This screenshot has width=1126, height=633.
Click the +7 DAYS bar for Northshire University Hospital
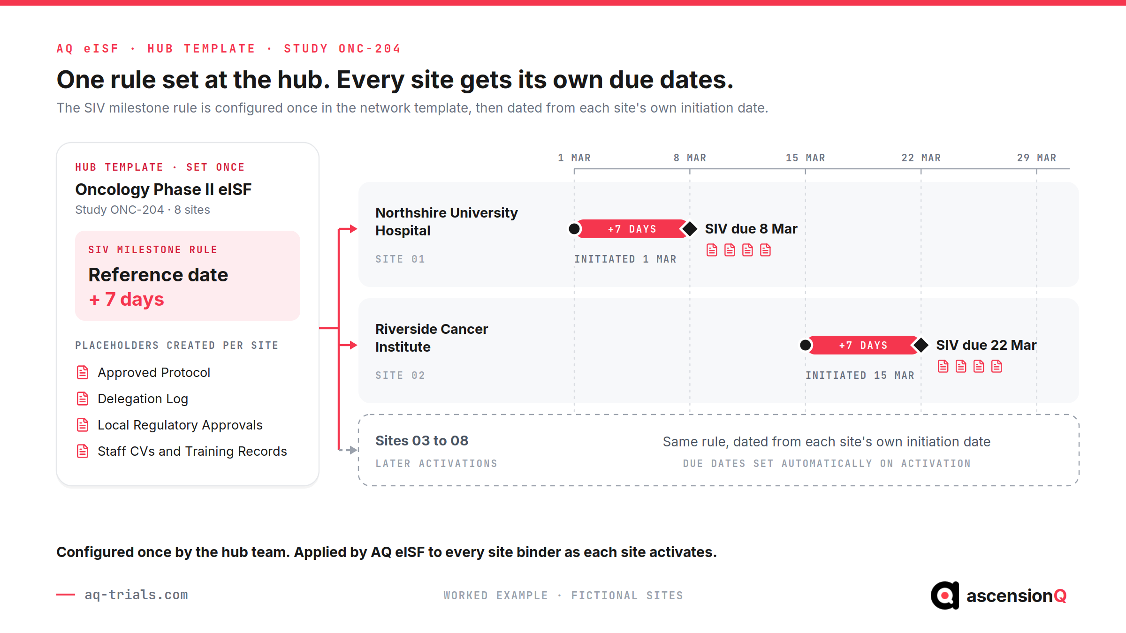click(632, 229)
